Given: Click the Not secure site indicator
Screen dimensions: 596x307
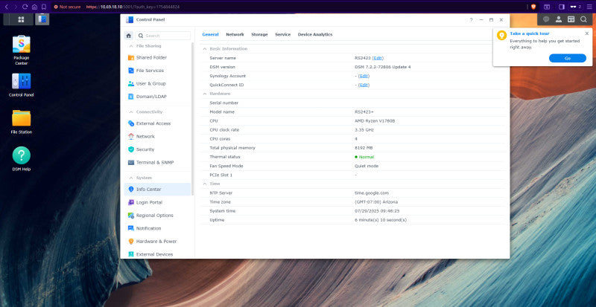Looking at the screenshot, I should 67,7.
